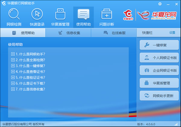Viewport: 181px width, 127px height.
Task: Click the text 7. 什么是信息收集?
Action: (x=30, y=89)
